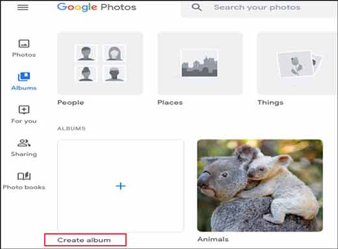The width and height of the screenshot is (338, 249).
Task: Click the Places caption text
Action: (x=170, y=102)
